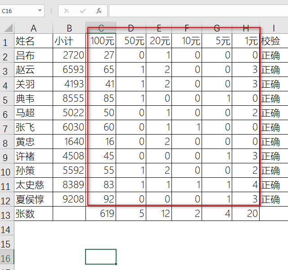The height and width of the screenshot is (270, 288).
Task: Click the Enter checkmark icon in formula bar
Action: (83, 11)
